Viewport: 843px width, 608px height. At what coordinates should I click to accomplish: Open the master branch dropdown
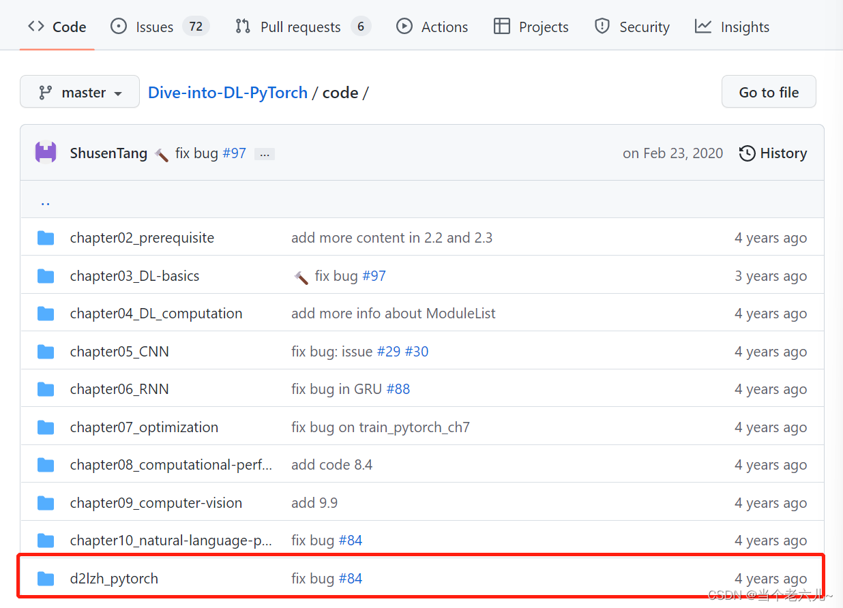coord(79,91)
